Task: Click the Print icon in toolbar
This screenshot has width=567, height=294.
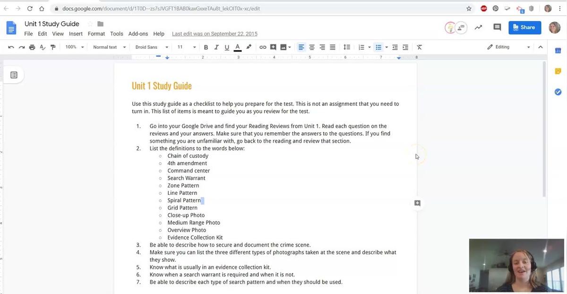Action: 32,47
